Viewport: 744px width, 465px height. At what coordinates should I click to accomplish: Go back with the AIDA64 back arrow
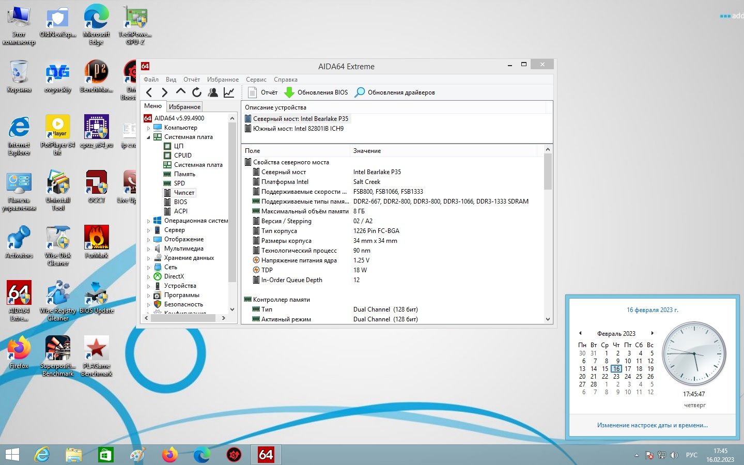(x=149, y=92)
